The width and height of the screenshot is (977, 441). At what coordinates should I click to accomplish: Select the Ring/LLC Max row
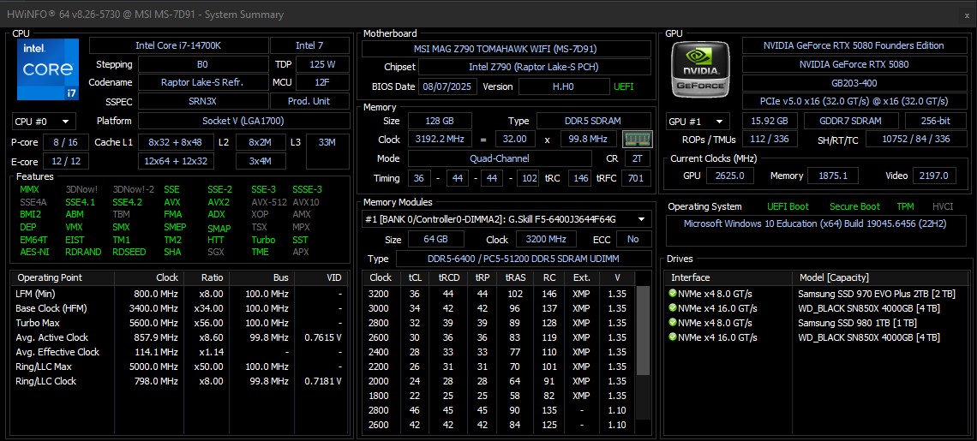[179, 367]
